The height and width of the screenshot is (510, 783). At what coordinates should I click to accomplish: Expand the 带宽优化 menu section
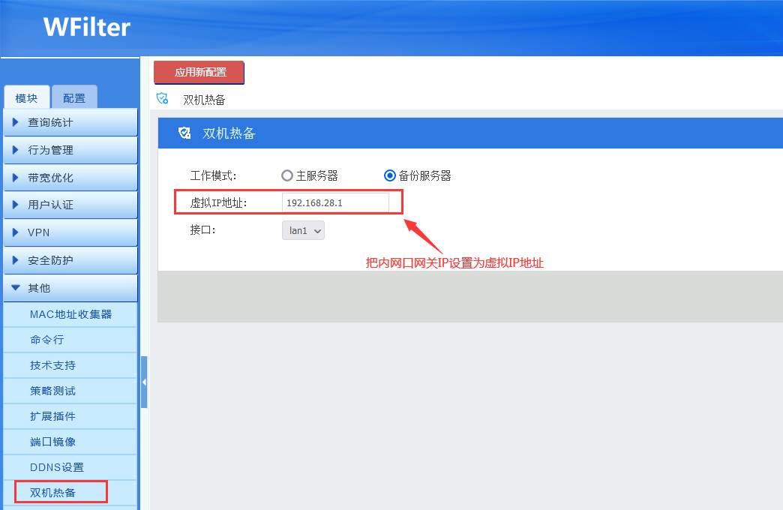(x=69, y=178)
